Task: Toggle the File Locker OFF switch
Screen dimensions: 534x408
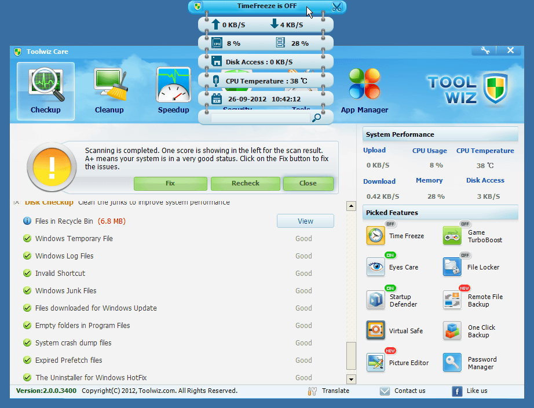Action: click(x=464, y=255)
